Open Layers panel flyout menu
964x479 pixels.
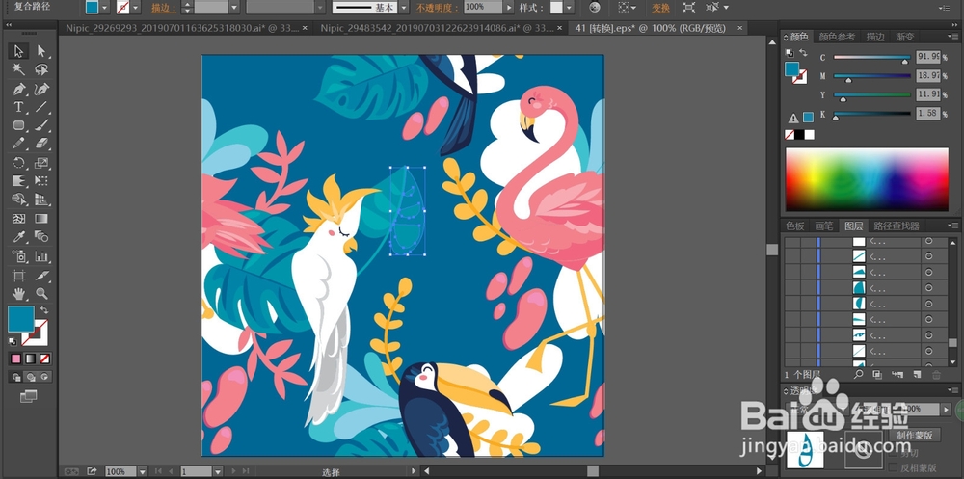(953, 226)
